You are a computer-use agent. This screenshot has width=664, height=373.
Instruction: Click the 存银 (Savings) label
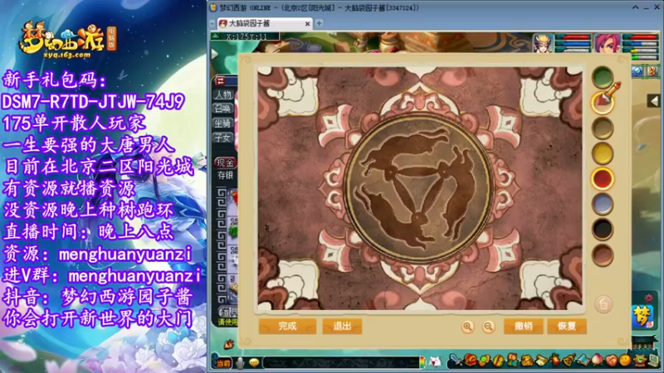(225, 175)
